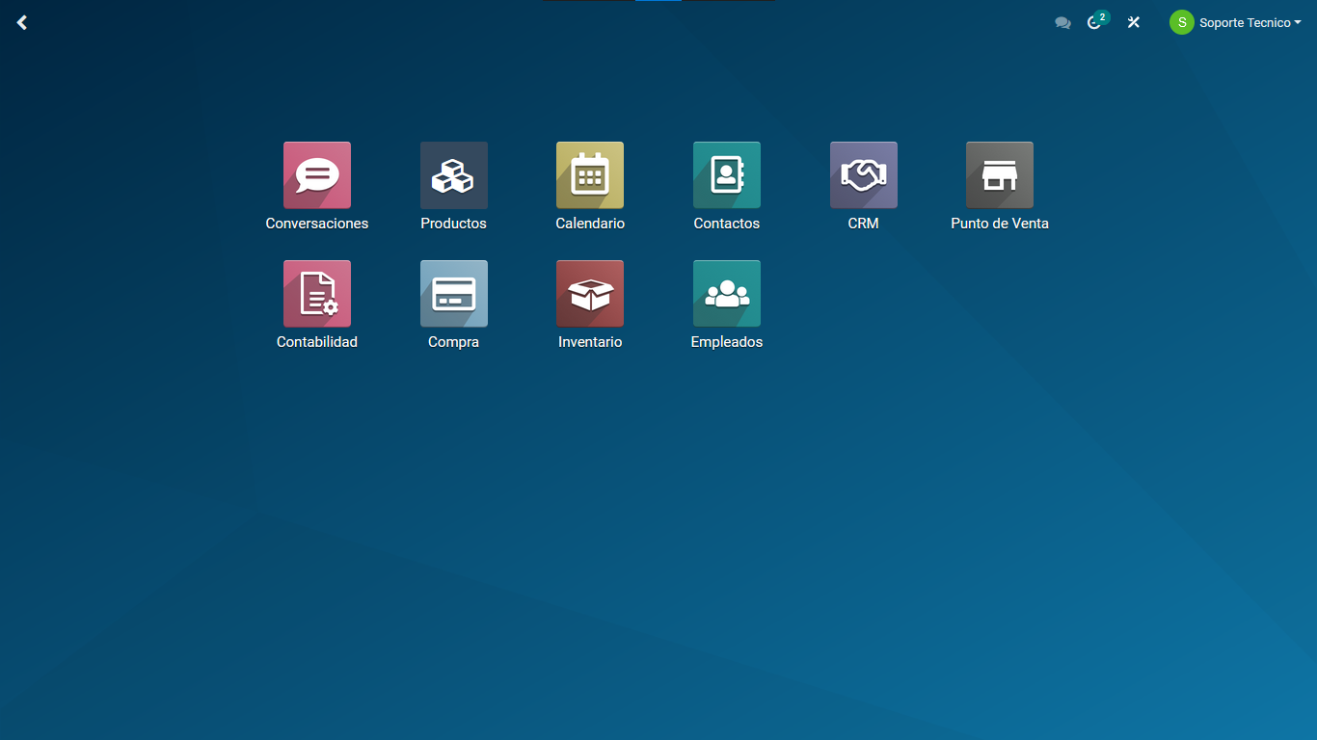Click the green S user avatar
Viewport: 1317px width, 740px height.
[1181, 22]
